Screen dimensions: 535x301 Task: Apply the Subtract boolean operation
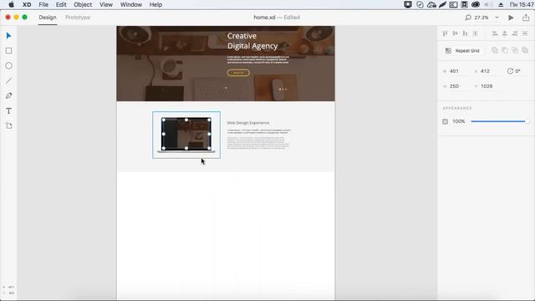[505, 50]
